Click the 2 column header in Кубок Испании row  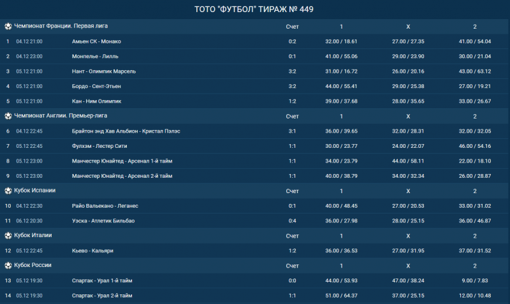pos(475,191)
